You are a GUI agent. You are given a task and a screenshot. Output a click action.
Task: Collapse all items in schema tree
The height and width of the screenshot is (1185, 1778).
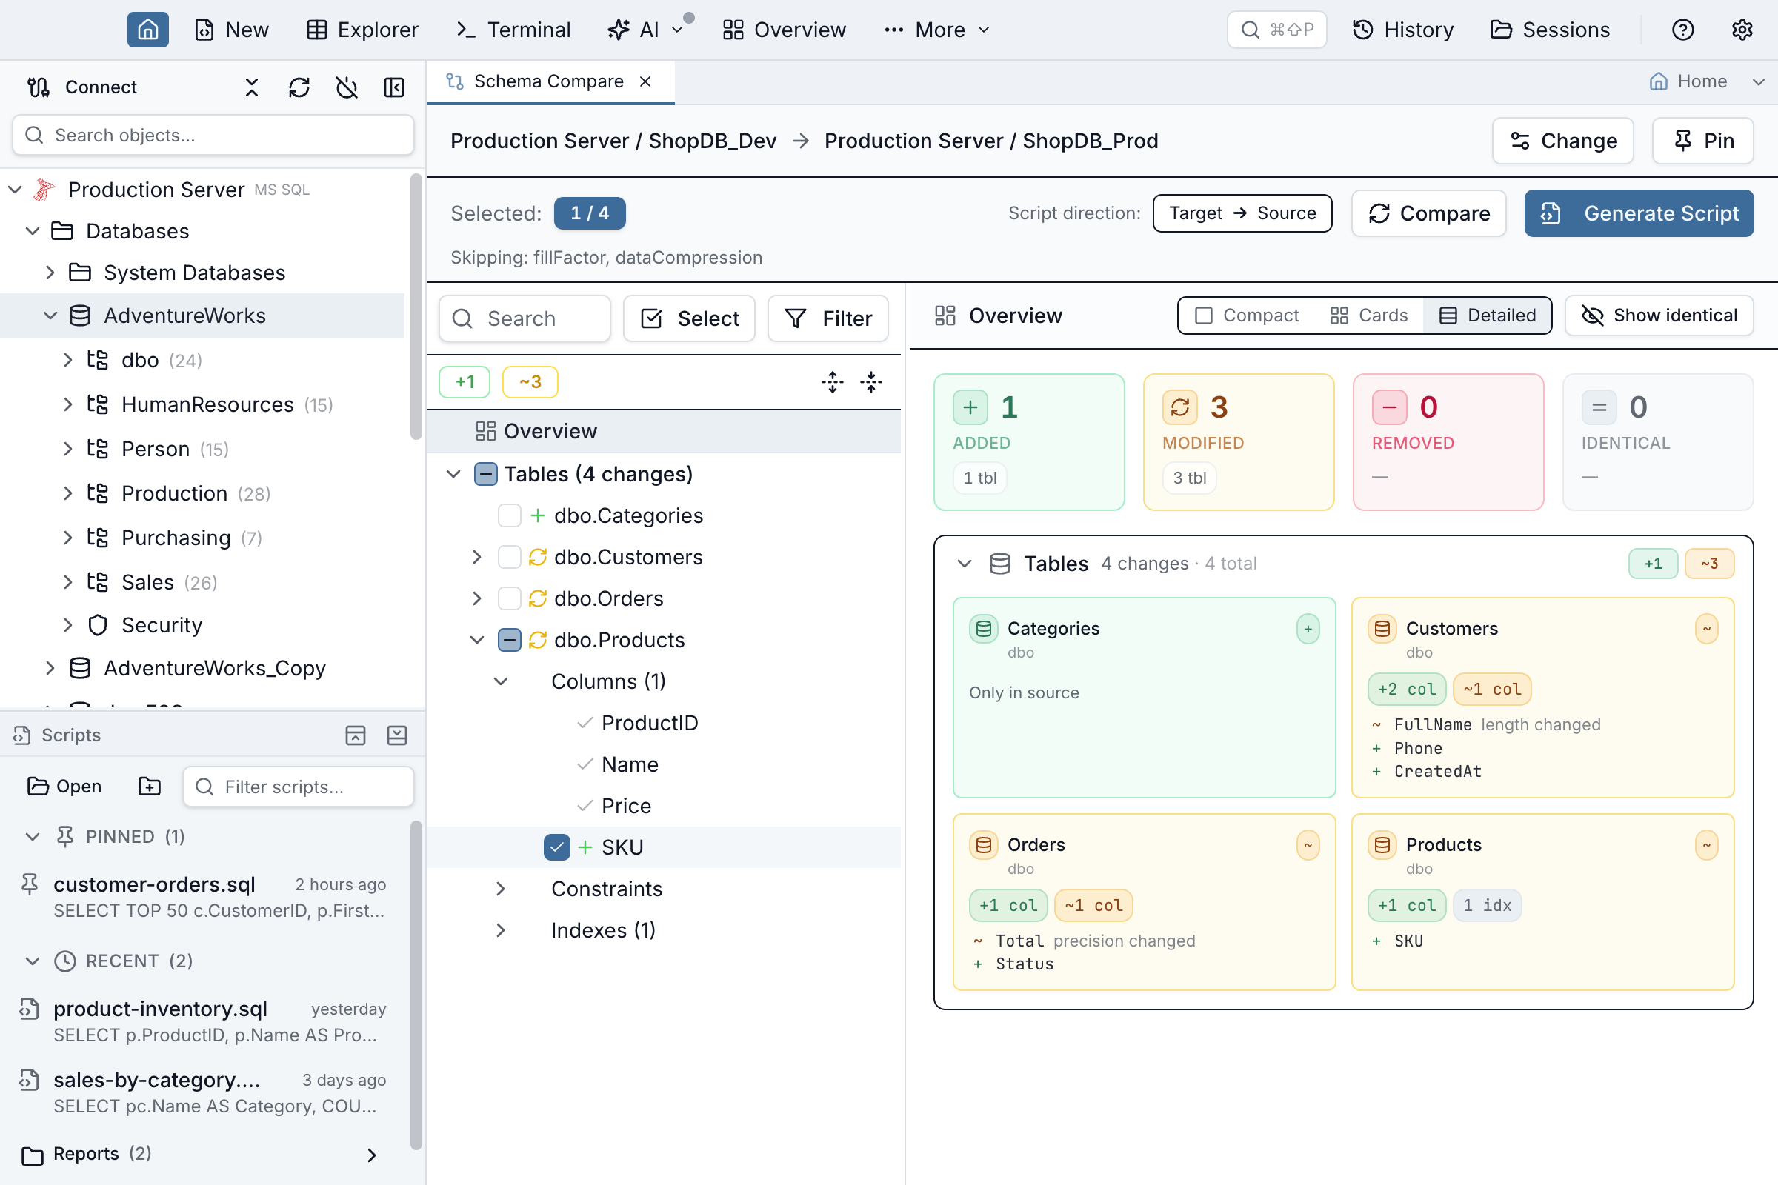coord(871,381)
